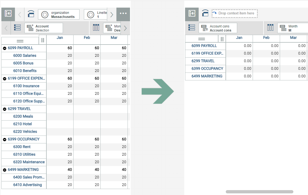The width and height of the screenshot is (308, 195).
Task: Click the Drop context item here box
Action: (234, 13)
